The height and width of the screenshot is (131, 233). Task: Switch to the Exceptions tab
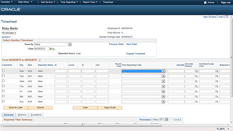[x=36, y=115]
